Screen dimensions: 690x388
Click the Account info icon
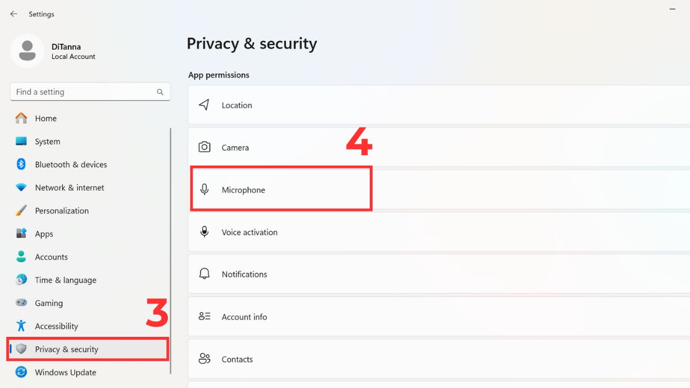[x=204, y=317]
